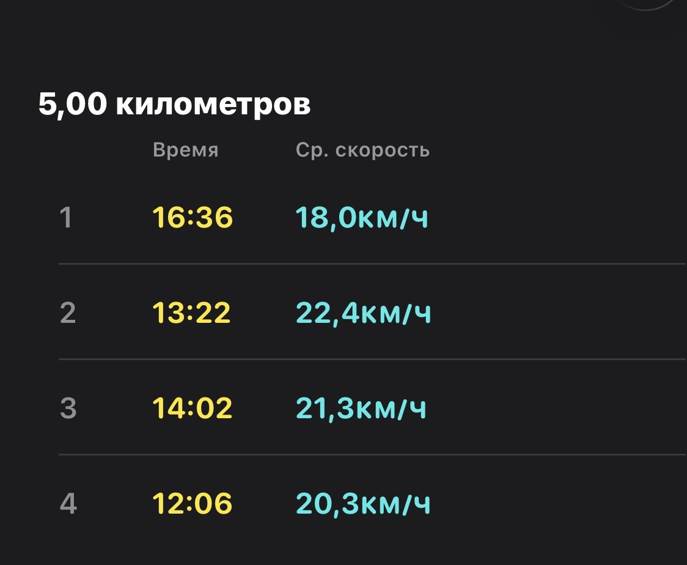Tap the word километров in the heading
Viewport: 687px width, 565px height.
click(x=213, y=105)
